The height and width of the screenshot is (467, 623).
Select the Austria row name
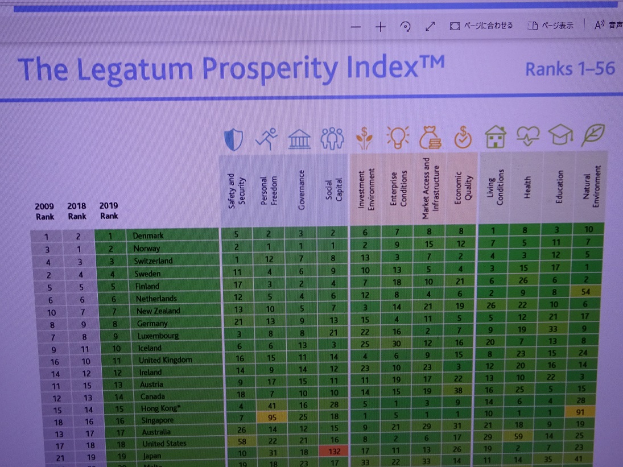[151, 385]
